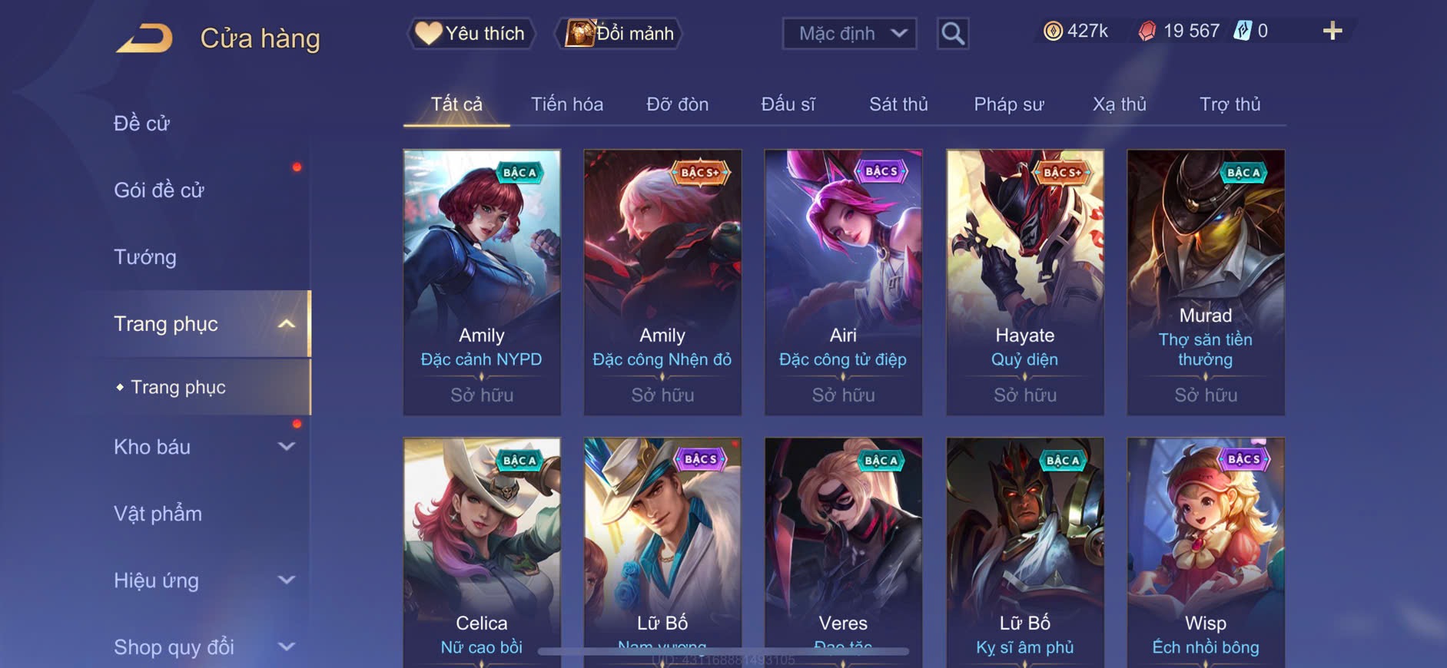This screenshot has height=668, width=1447.
Task: Tap the red gem currency icon
Action: pos(1147,31)
